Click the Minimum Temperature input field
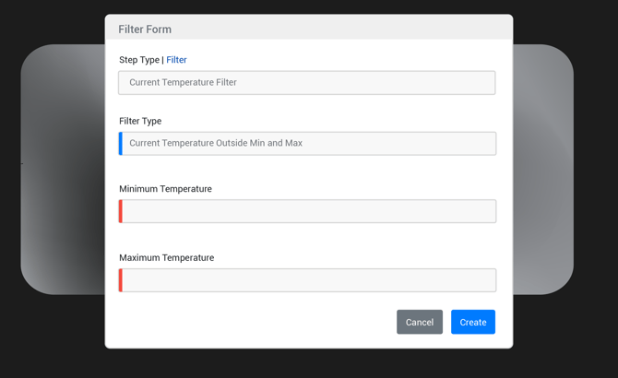 pos(309,211)
